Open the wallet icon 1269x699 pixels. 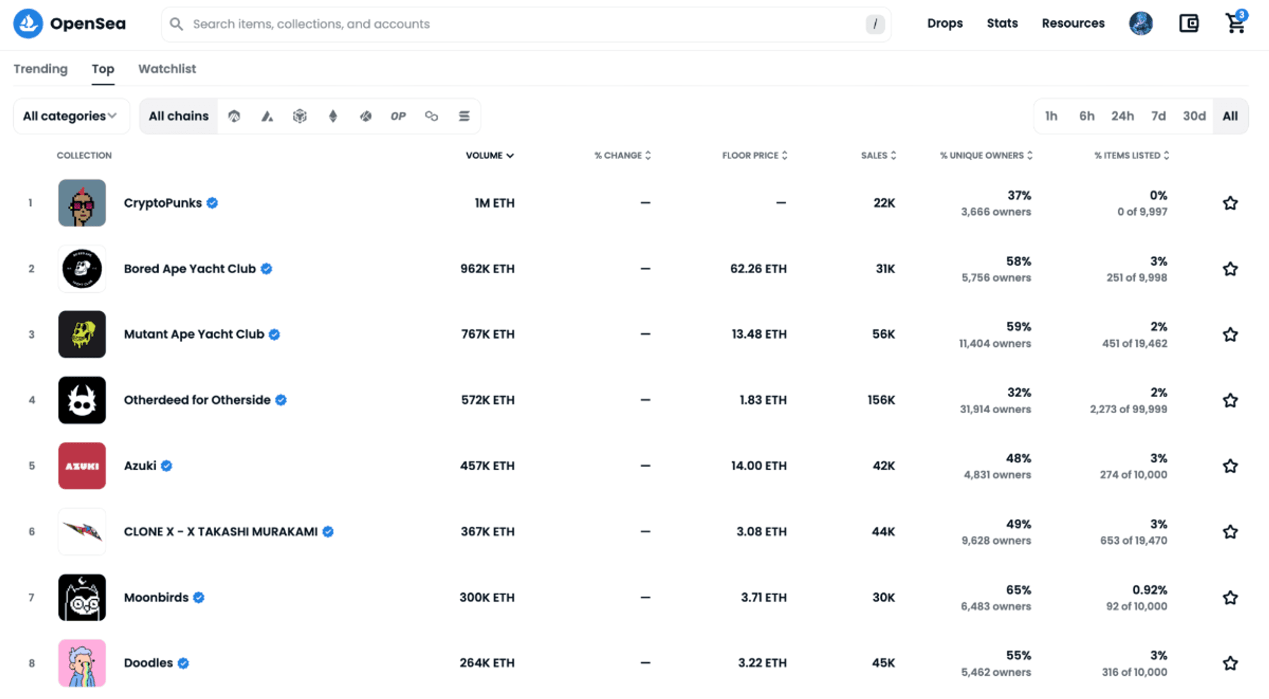[1188, 23]
